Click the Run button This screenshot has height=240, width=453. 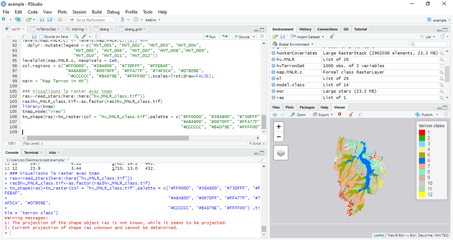[x=210, y=37]
